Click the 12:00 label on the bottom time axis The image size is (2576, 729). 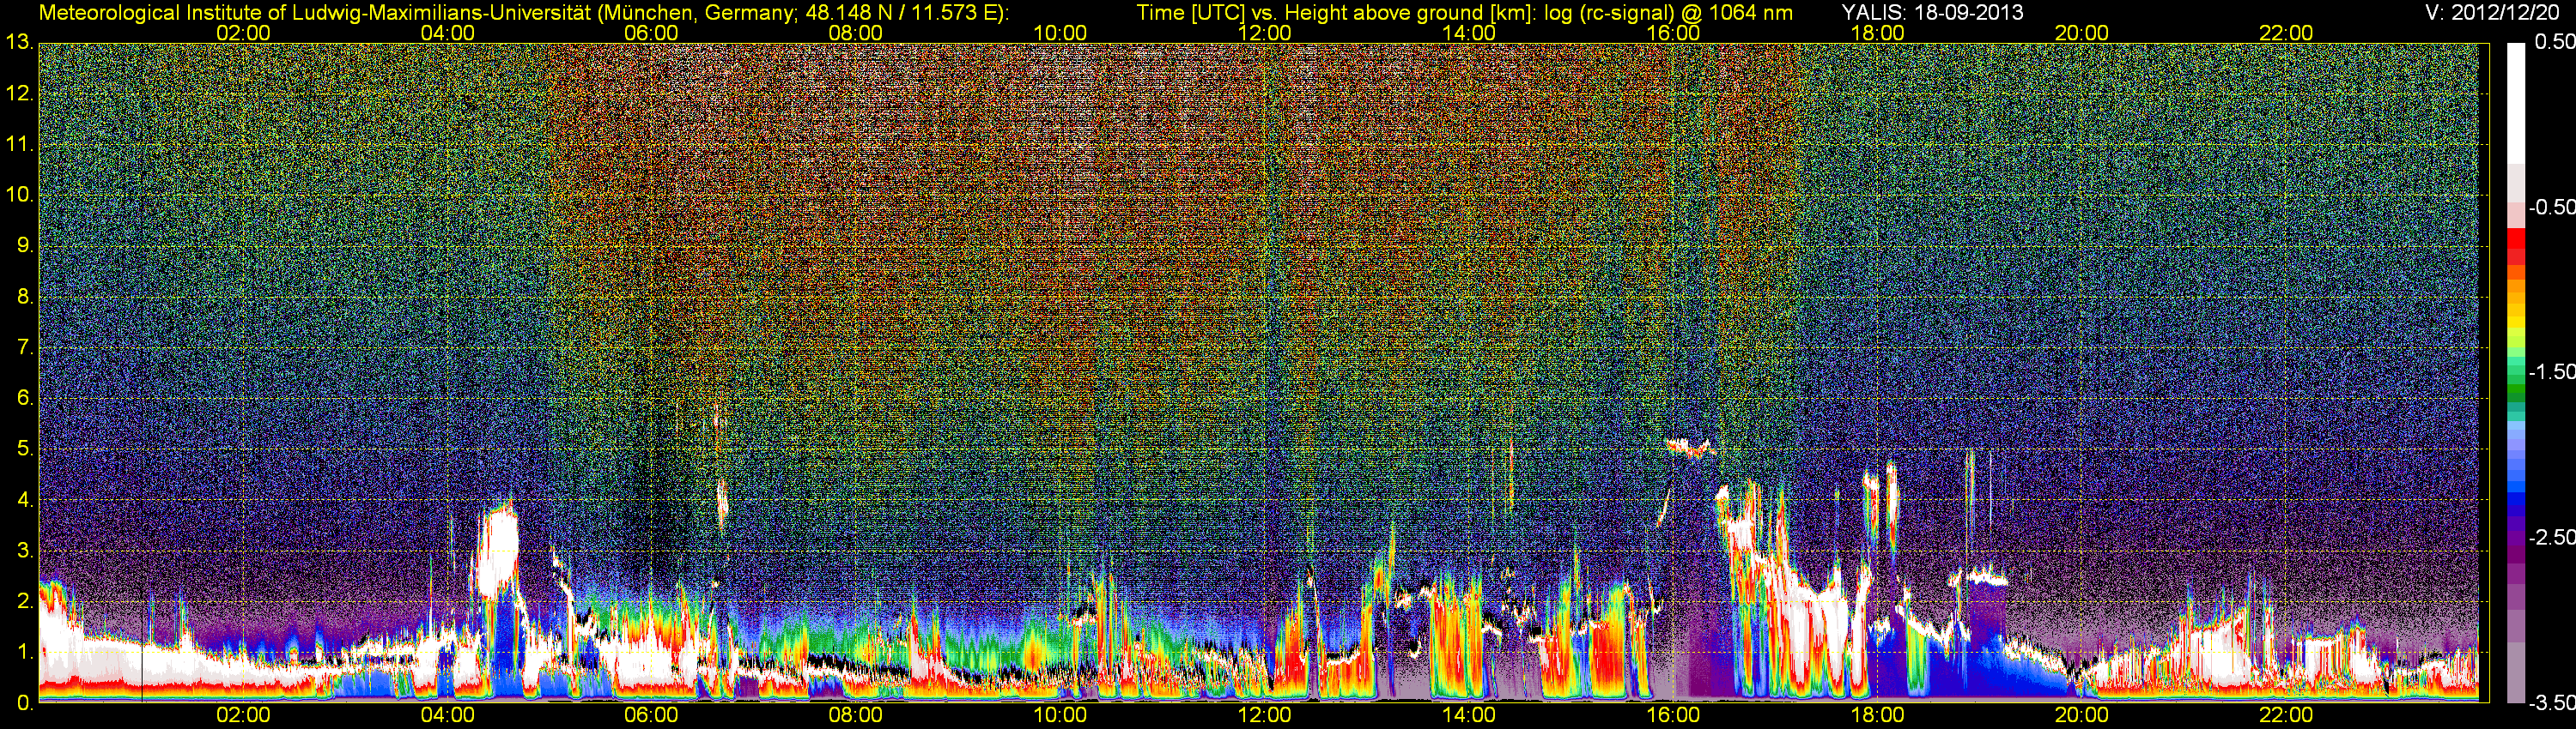[1264, 716]
